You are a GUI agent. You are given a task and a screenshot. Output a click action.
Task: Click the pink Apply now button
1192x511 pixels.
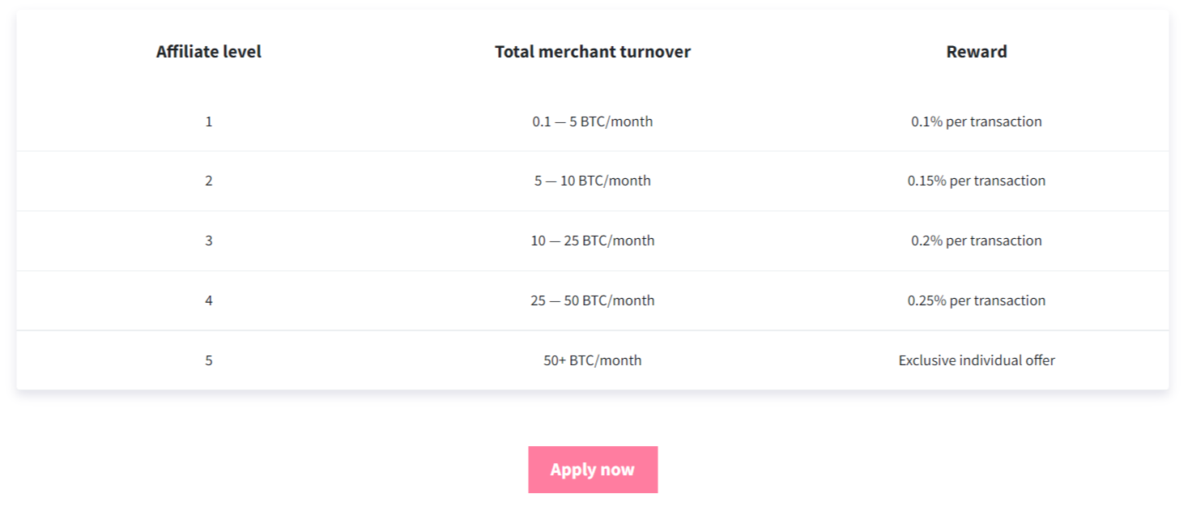(x=593, y=470)
